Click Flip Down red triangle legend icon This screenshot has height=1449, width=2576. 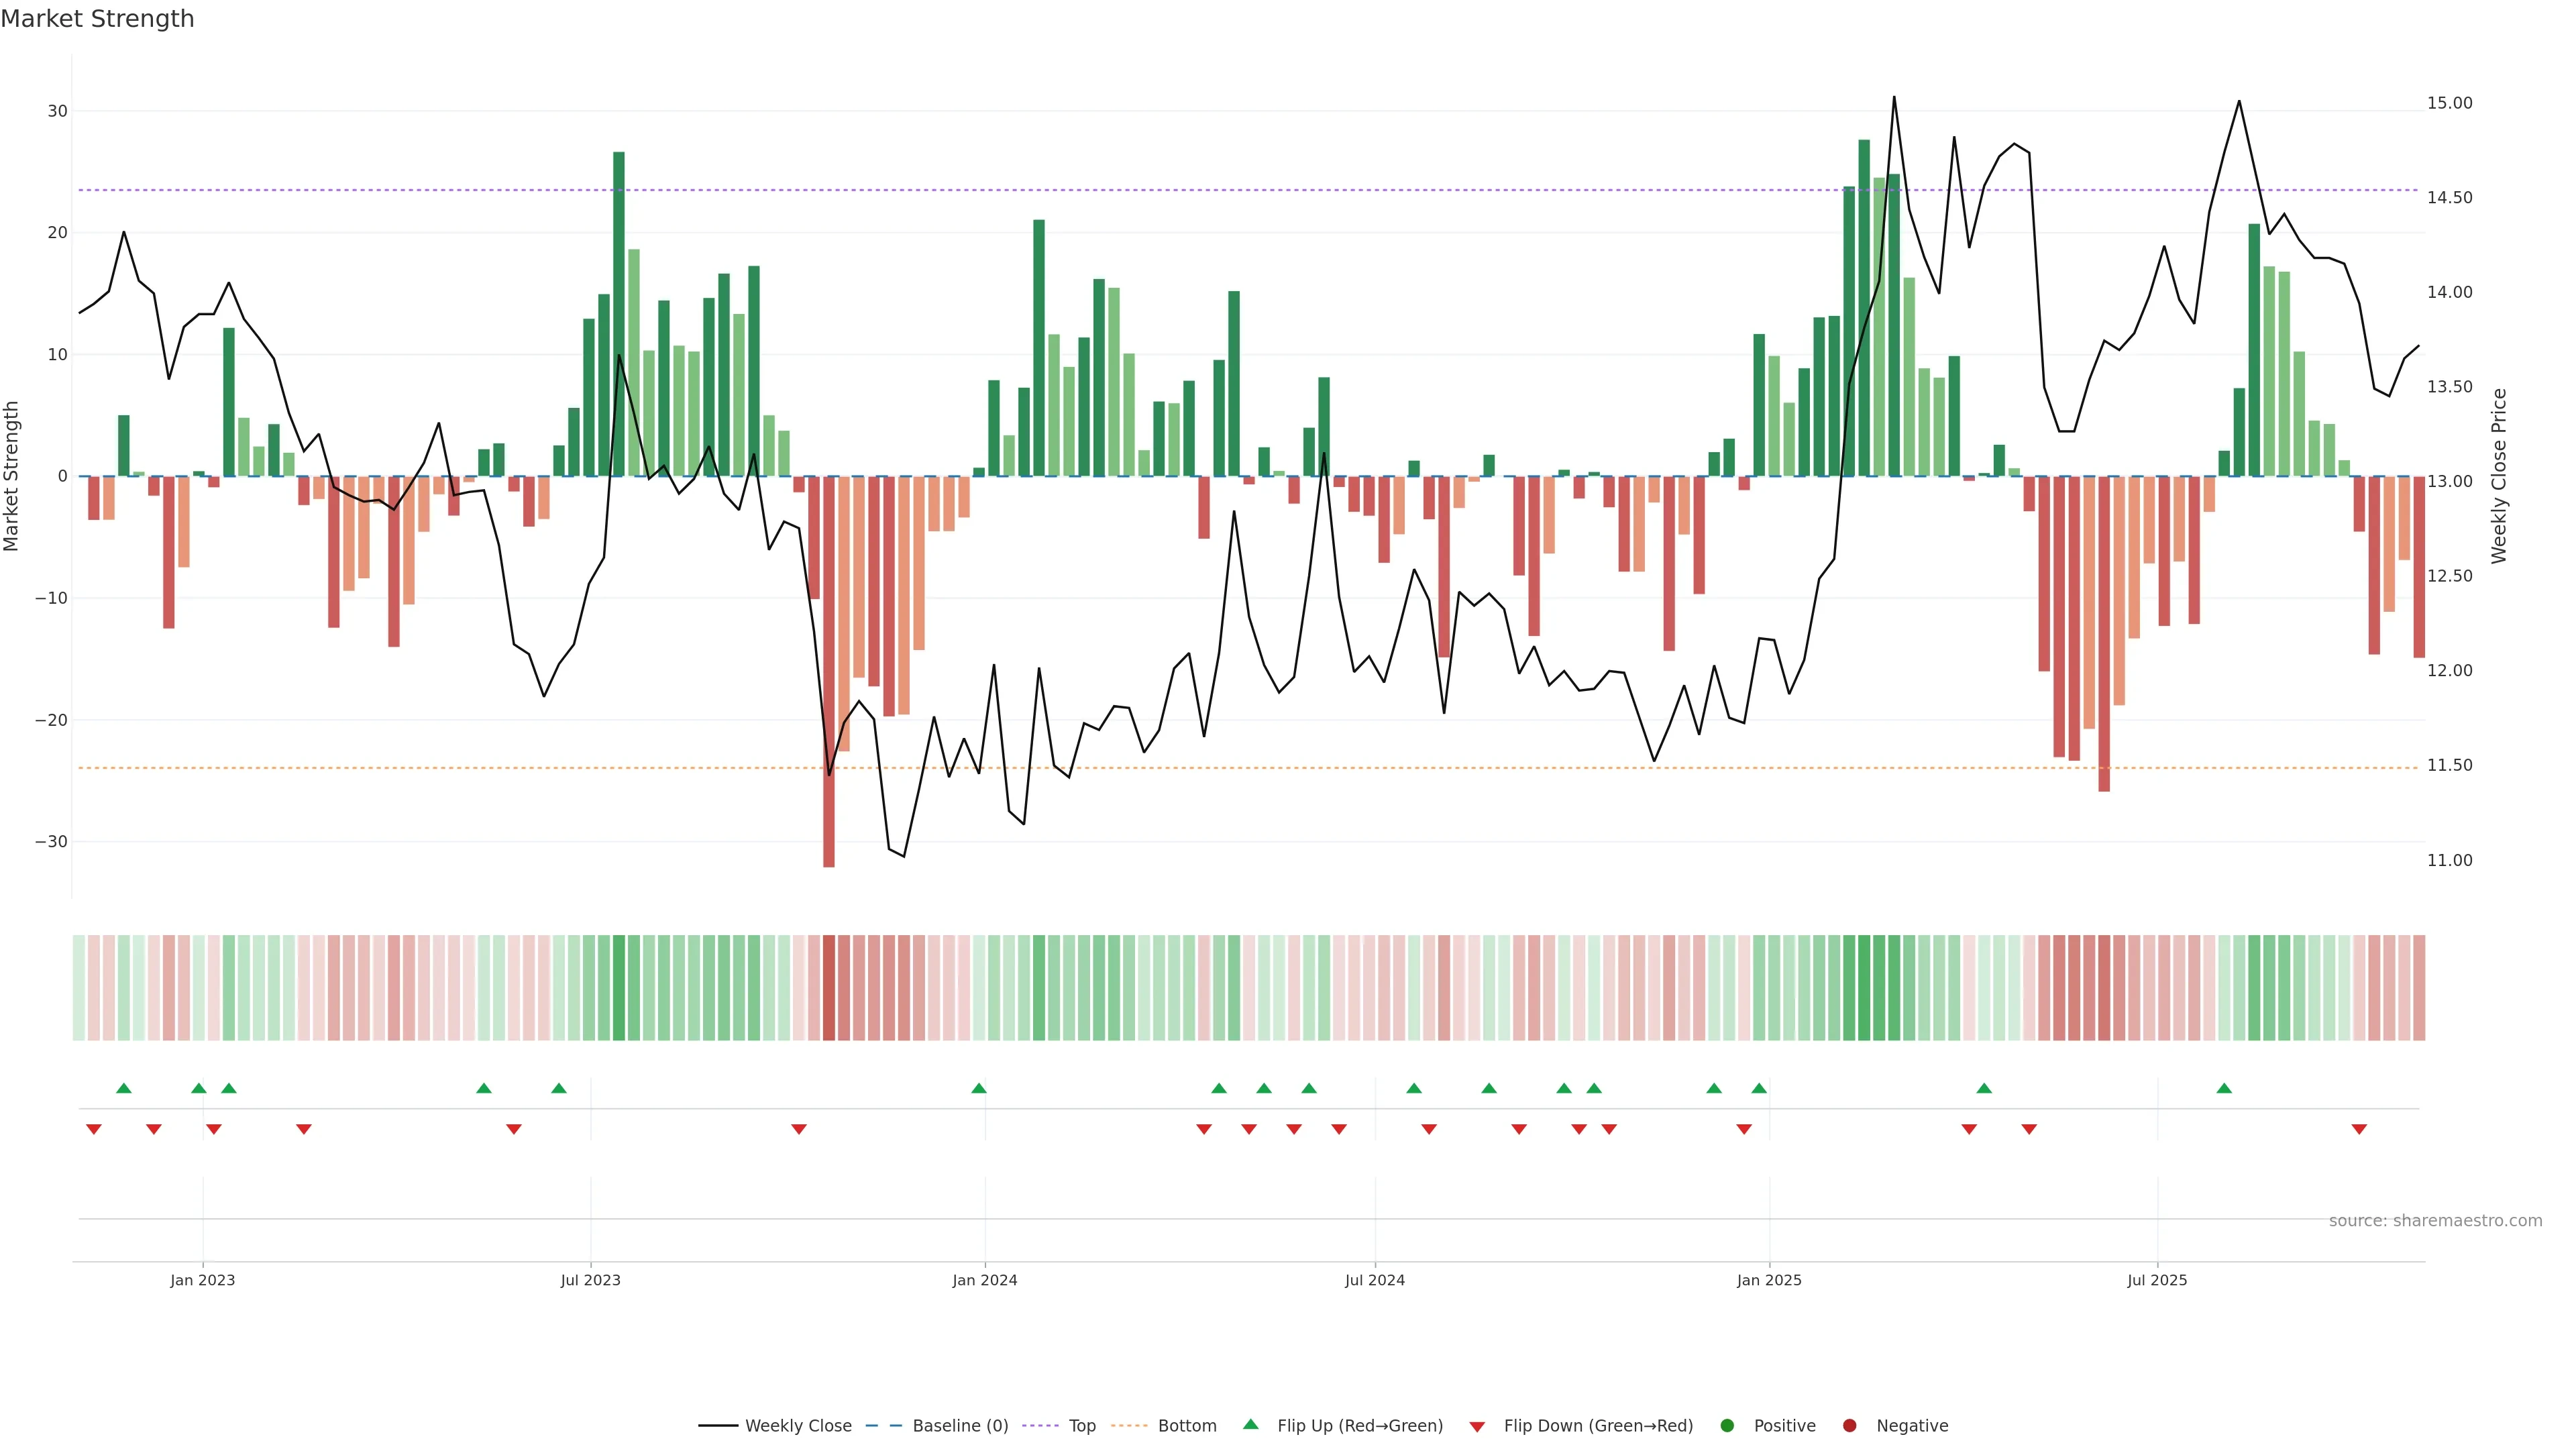pyautogui.click(x=1477, y=1427)
